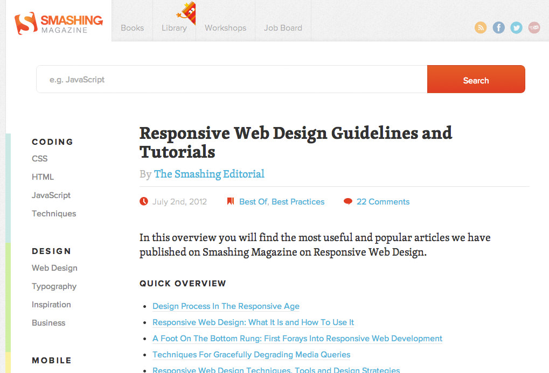Open the Library navigation item

tap(174, 28)
